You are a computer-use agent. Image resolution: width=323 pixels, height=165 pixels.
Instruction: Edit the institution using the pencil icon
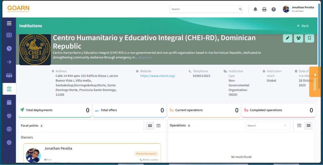(x=287, y=38)
